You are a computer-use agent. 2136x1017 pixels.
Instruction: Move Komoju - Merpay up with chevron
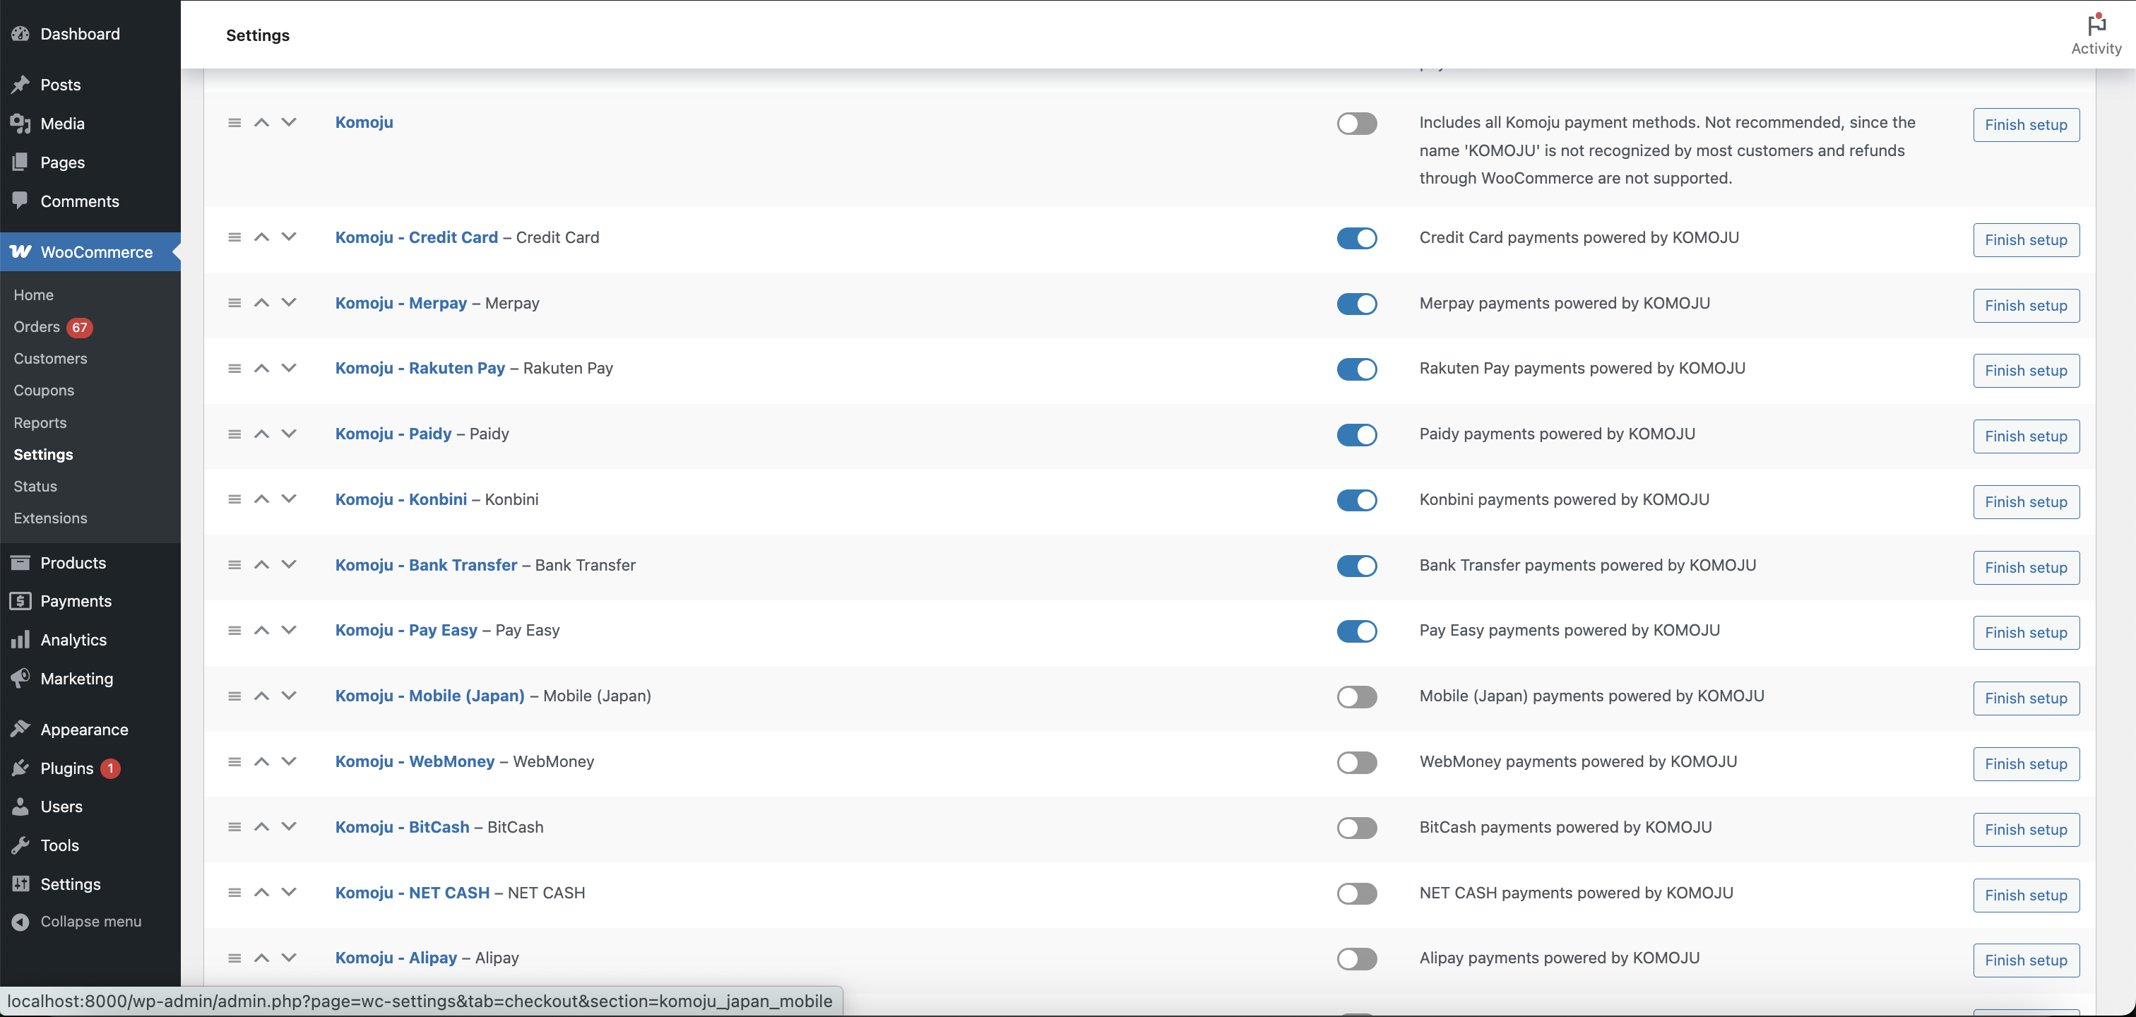(x=261, y=302)
